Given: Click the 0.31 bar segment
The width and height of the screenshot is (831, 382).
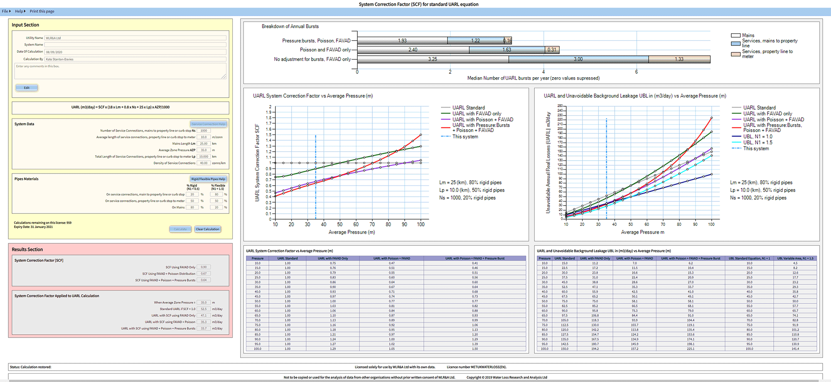Looking at the screenshot, I should pyautogui.click(x=552, y=50).
